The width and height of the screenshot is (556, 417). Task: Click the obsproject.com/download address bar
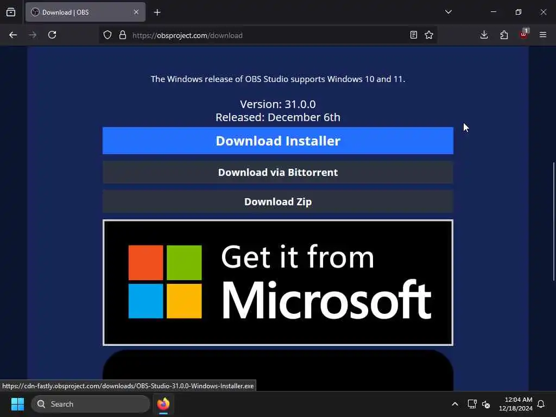[268, 35]
